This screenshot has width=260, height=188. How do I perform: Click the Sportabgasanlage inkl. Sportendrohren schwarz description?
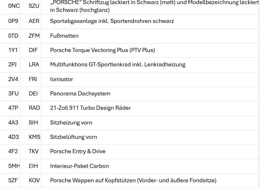tap(112, 21)
